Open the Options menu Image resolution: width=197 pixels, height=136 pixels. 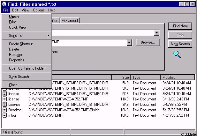click(39, 10)
